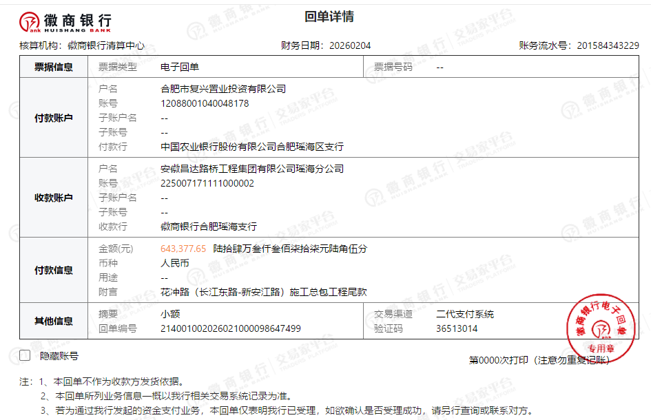Click receiving bank 徽商银行合肥瑶海支行
651x420 pixels.
pos(209,227)
